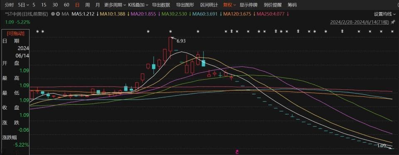Click the tallest red candle at the 6.93 peak
Screen dimensions: 399x155
(x=170, y=44)
